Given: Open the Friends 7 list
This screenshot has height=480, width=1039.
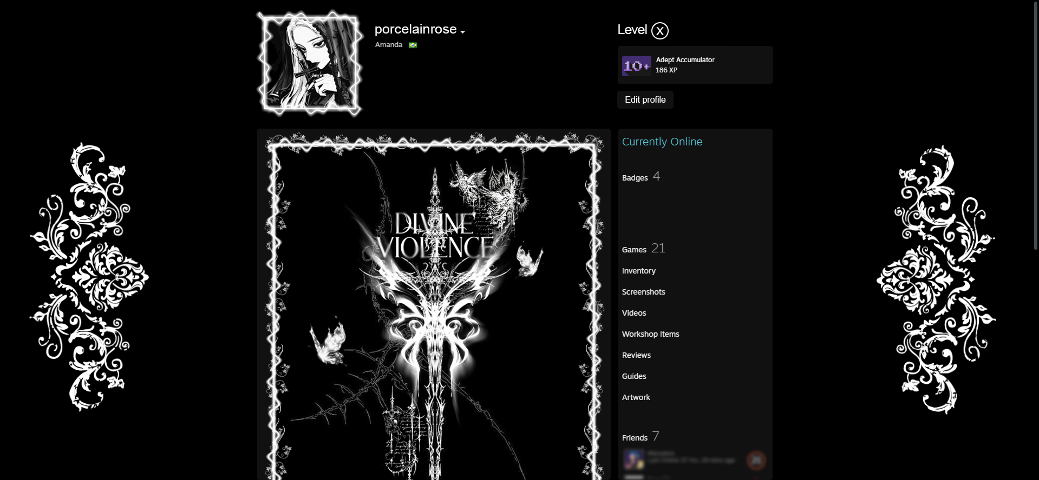Looking at the screenshot, I should click(641, 437).
